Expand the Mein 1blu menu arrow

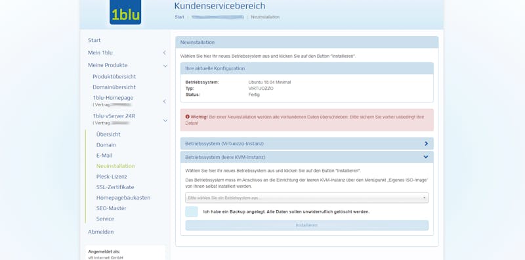tap(165, 53)
